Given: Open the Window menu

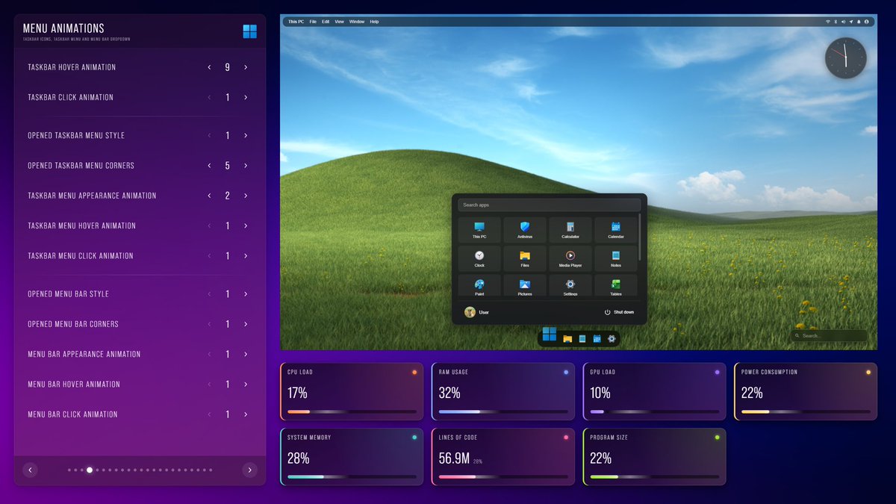Looking at the screenshot, I should (357, 22).
